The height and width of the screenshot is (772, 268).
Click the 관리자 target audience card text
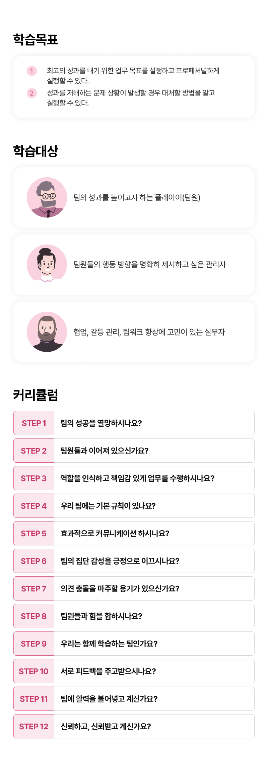(149, 265)
